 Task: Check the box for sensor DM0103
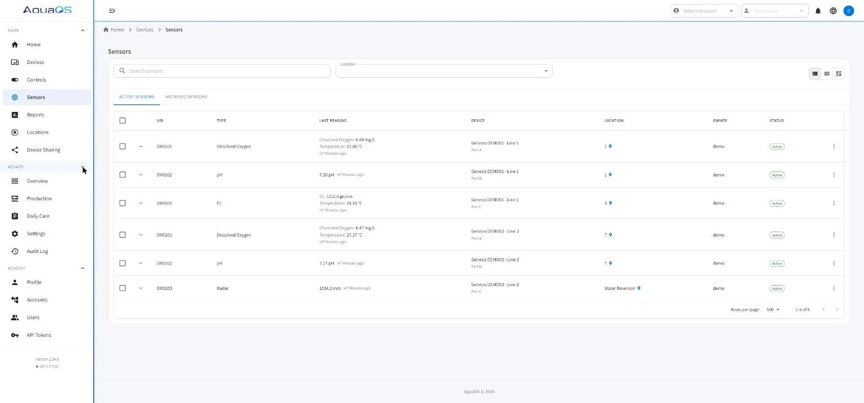point(122,203)
